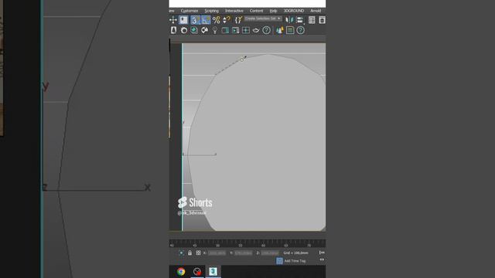Click the green third icon in second row

click(194, 30)
